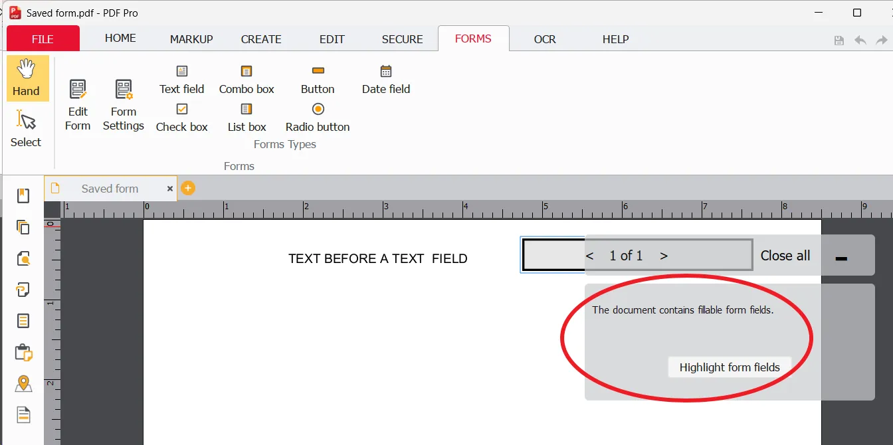Insert a Check box form element
The height and width of the screenshot is (445, 893).
[182, 118]
